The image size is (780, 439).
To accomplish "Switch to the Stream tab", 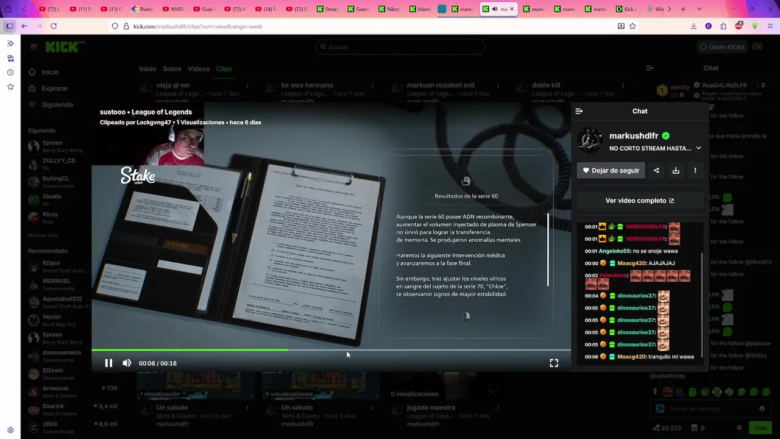I will pyautogui.click(x=328, y=9).
